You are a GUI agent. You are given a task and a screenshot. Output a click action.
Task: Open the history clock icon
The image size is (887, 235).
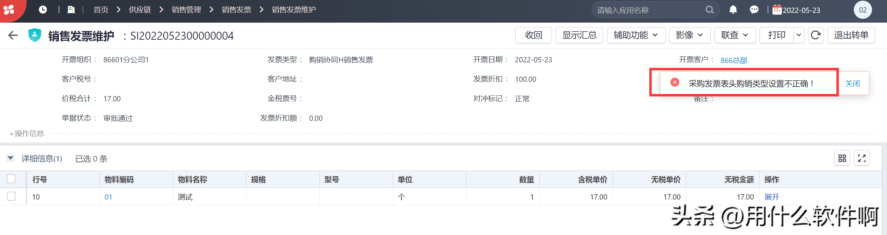pyautogui.click(x=43, y=10)
